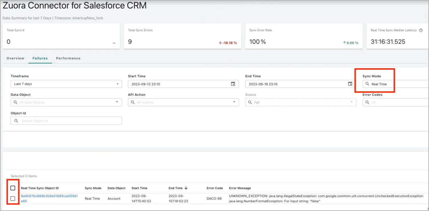Viewport: 429px width, 211px height.
Task: Open the End Time calendar picker icon
Action: tap(350, 84)
